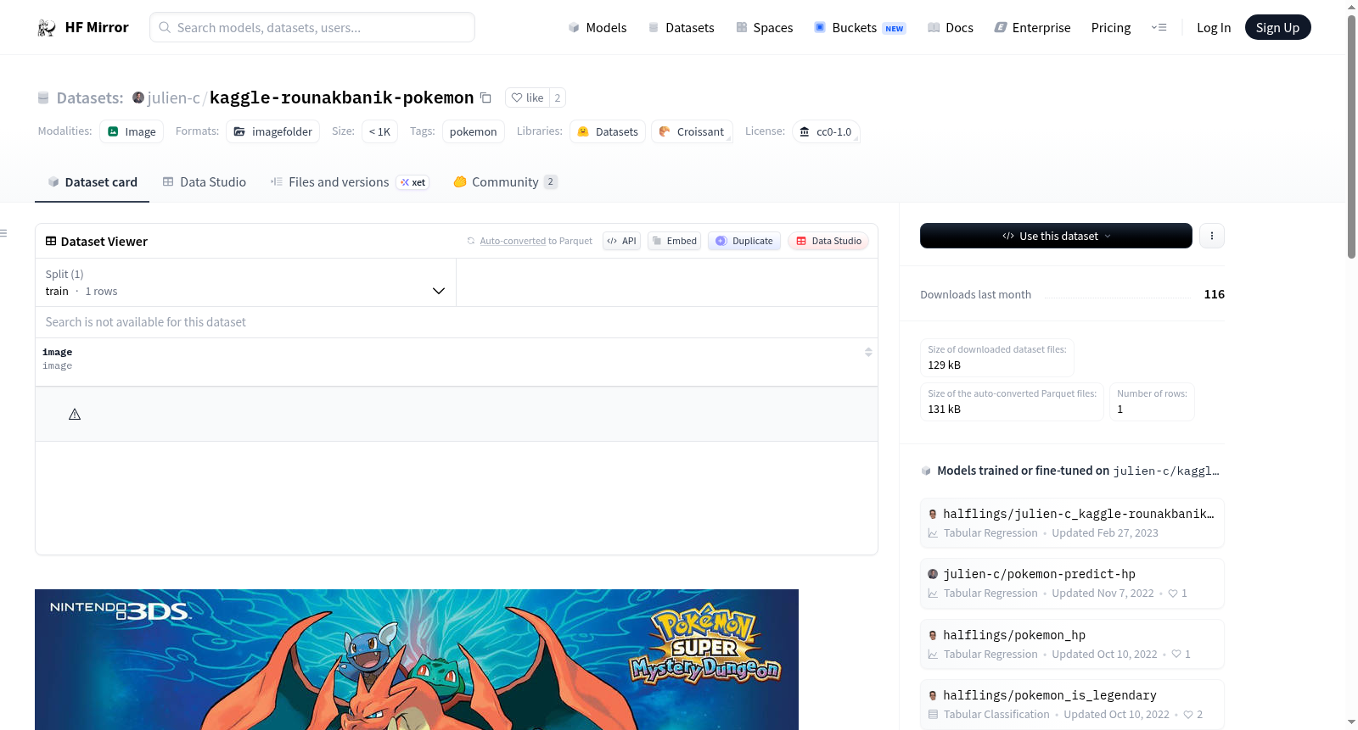Switch to Files and versions tab
This screenshot has width=1358, height=730.
tap(350, 182)
